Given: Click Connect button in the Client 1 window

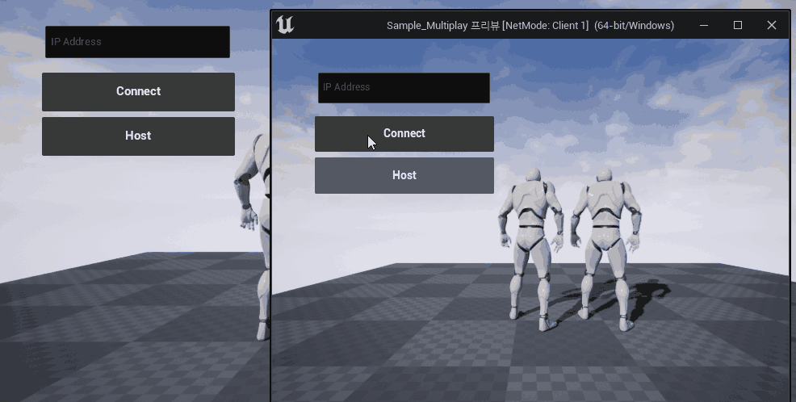Looking at the screenshot, I should point(404,134).
